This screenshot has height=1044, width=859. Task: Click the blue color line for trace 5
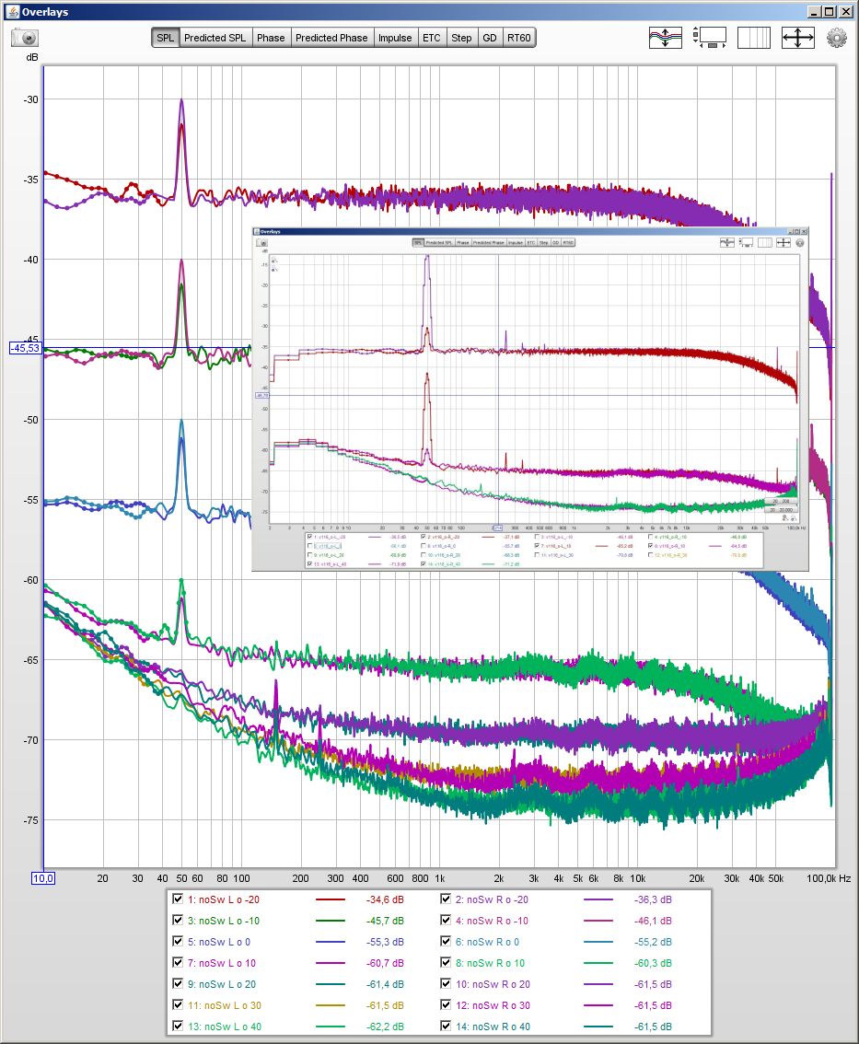(x=331, y=942)
